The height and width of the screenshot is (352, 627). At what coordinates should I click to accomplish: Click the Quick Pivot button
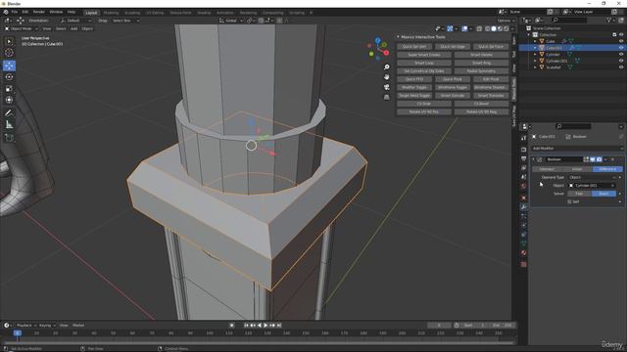[x=453, y=79]
